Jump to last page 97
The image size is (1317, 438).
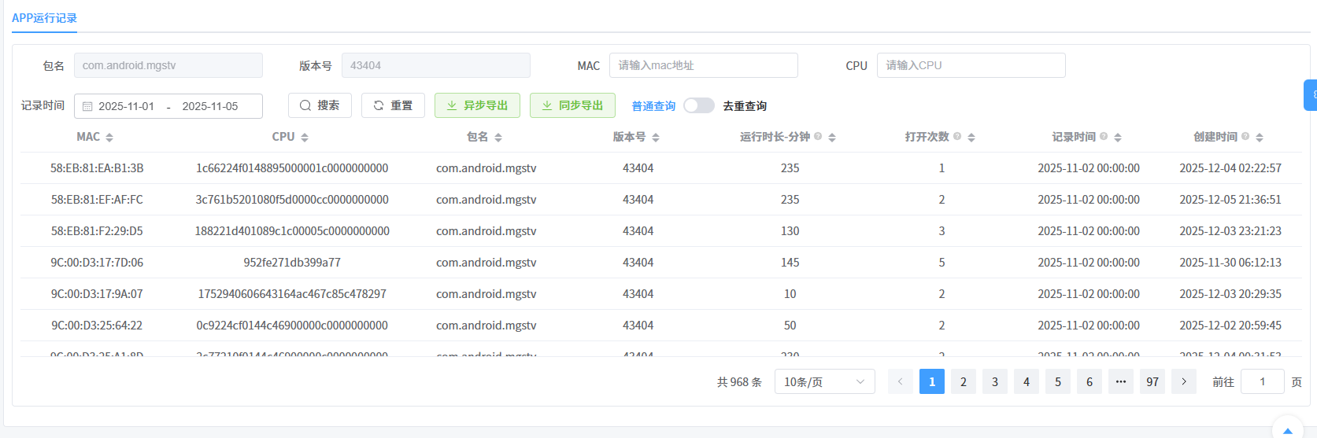tap(1152, 381)
